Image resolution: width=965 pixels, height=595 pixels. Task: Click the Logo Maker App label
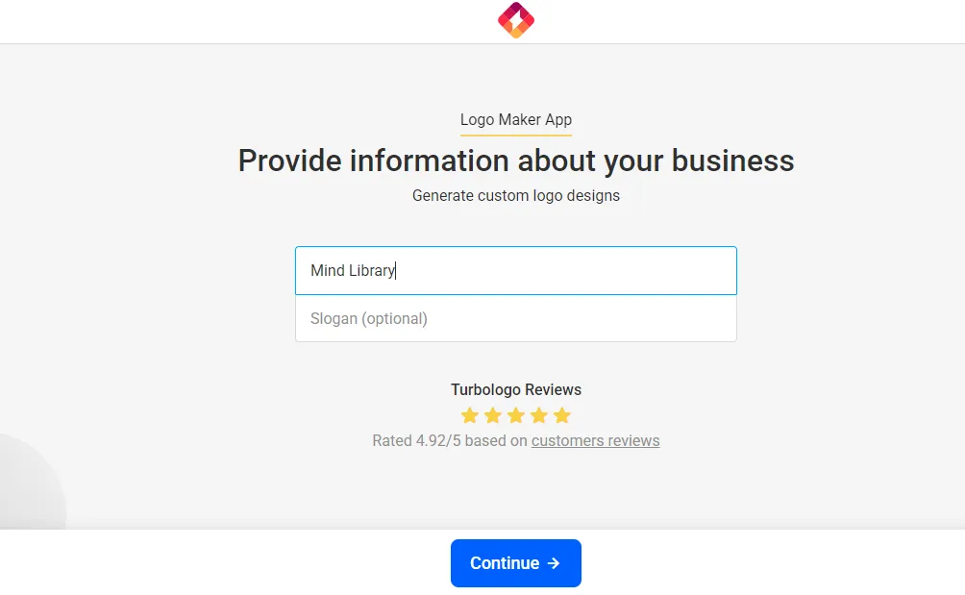(516, 119)
